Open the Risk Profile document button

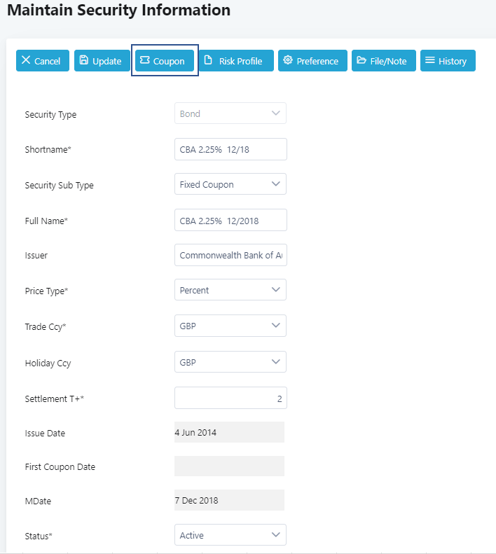point(236,61)
